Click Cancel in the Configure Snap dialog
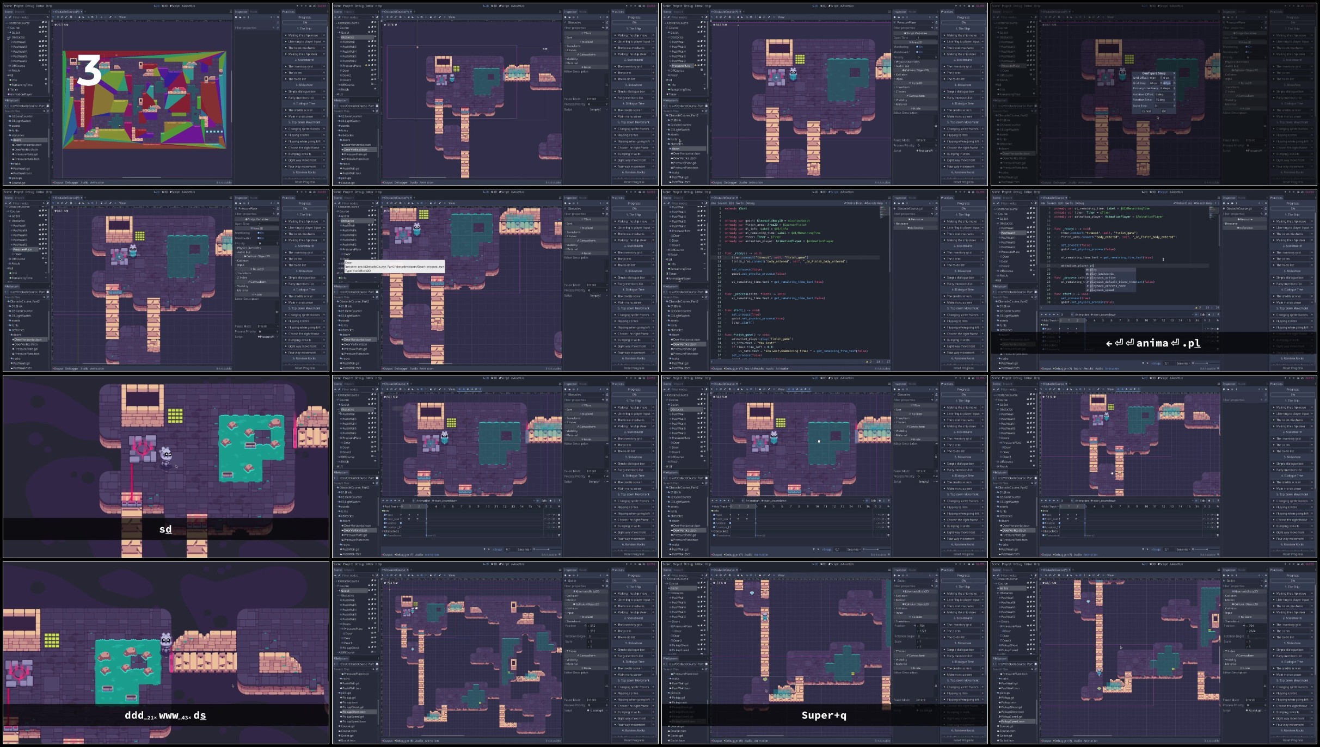1320x747 pixels. coord(1146,111)
